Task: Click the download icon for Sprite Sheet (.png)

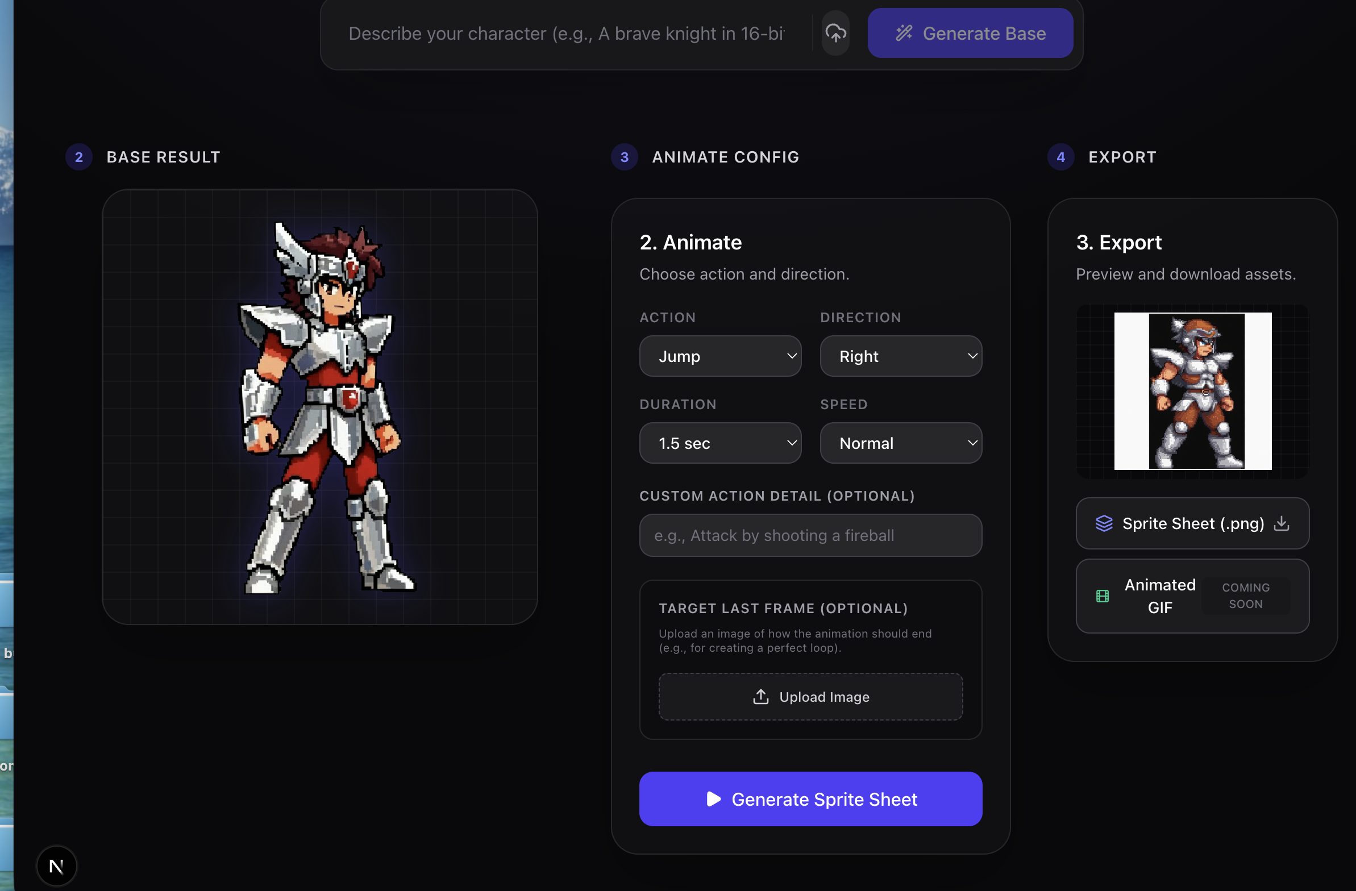Action: 1283,523
